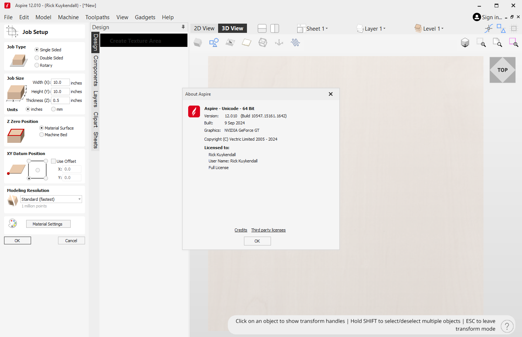
Task: Select the Double Sided job type
Action: 37,58
